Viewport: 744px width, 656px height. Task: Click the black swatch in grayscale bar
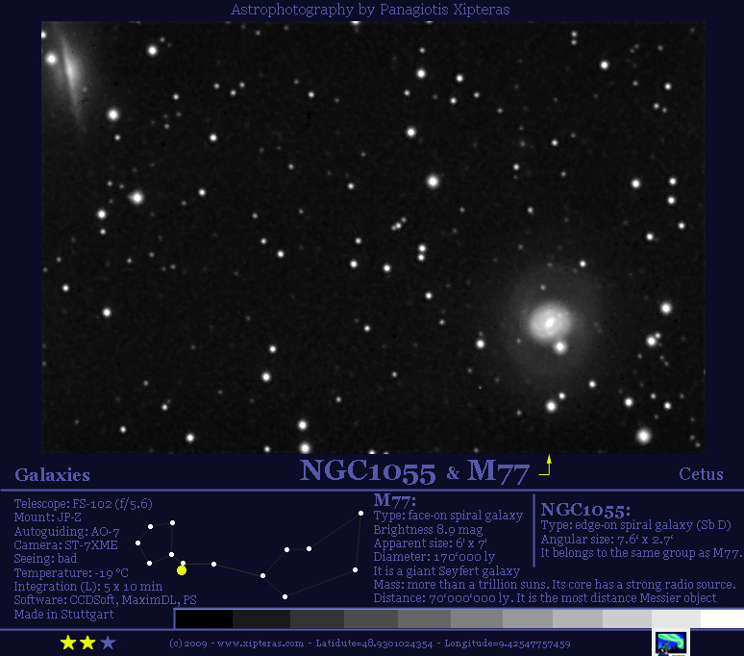click(204, 619)
